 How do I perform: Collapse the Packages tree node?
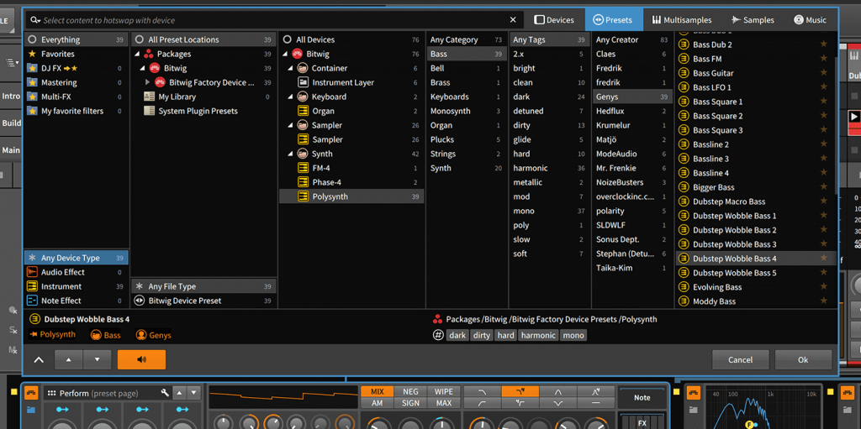[137, 54]
